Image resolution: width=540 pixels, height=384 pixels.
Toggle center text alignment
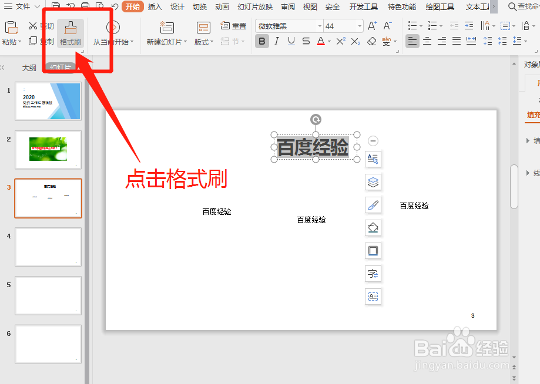click(x=427, y=41)
